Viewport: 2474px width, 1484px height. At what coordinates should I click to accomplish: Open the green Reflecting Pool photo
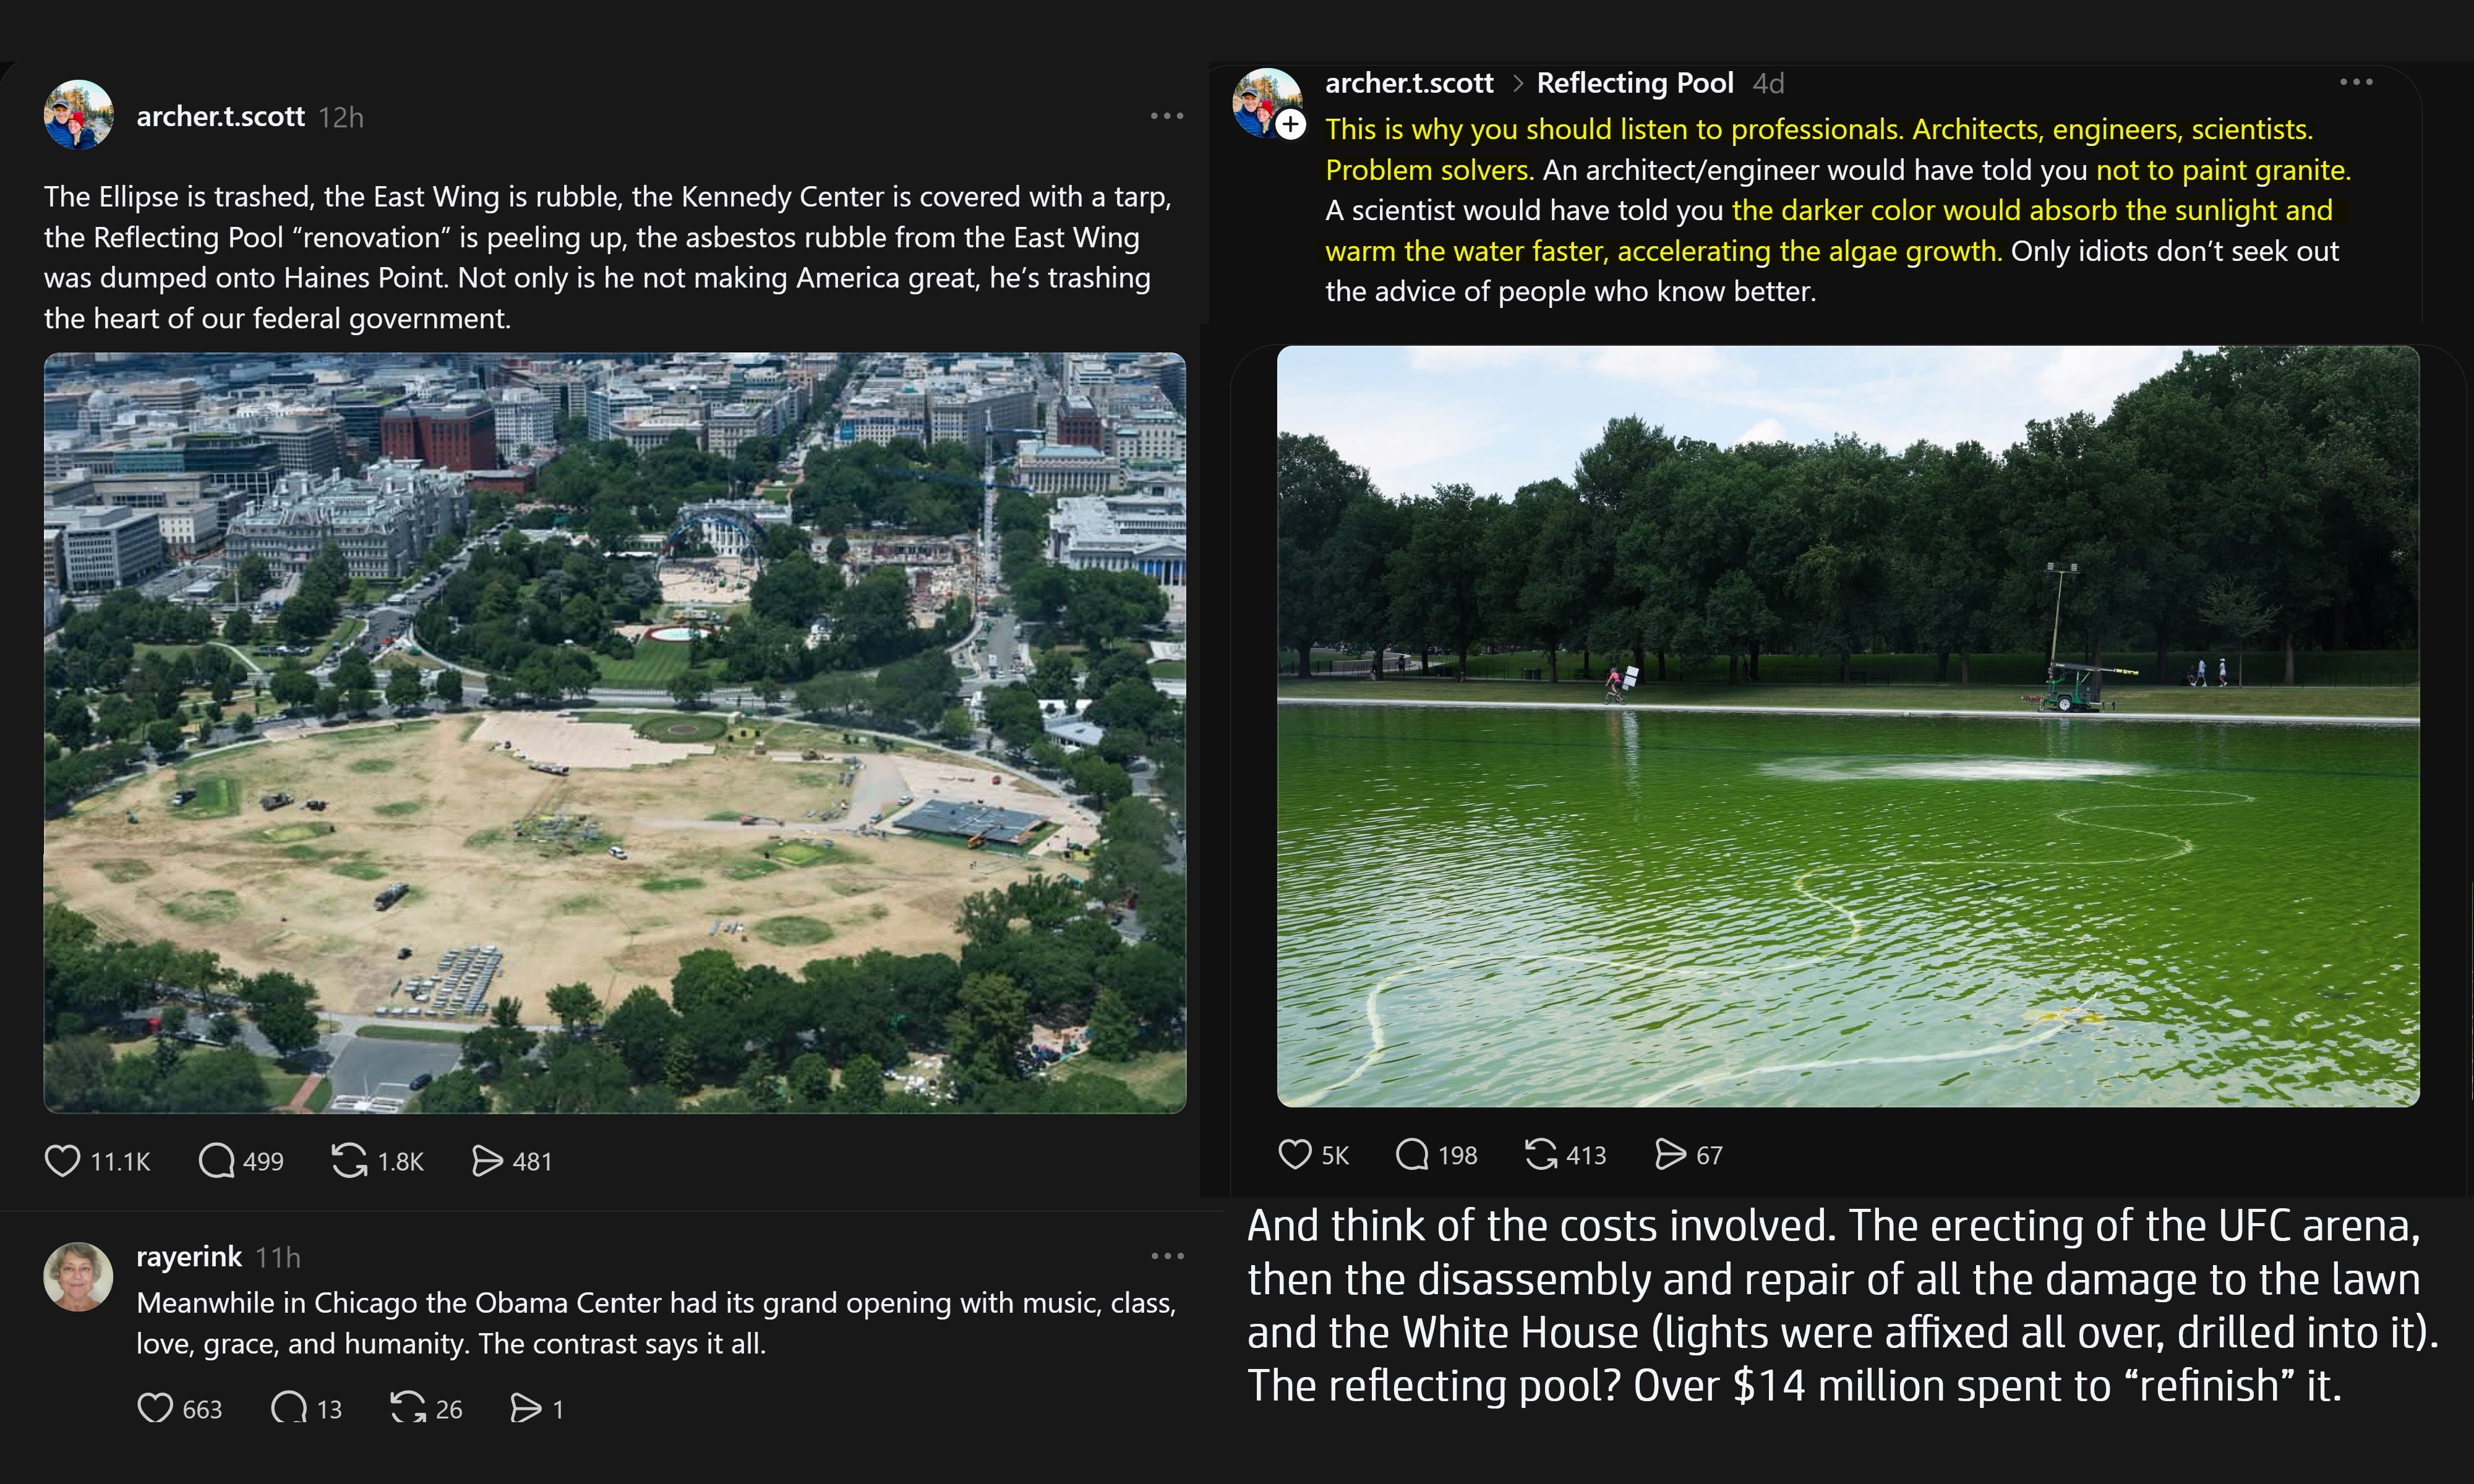[1848, 726]
